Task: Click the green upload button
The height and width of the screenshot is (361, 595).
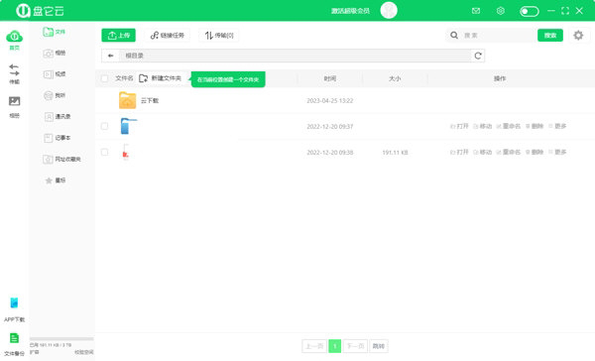Action: point(118,36)
